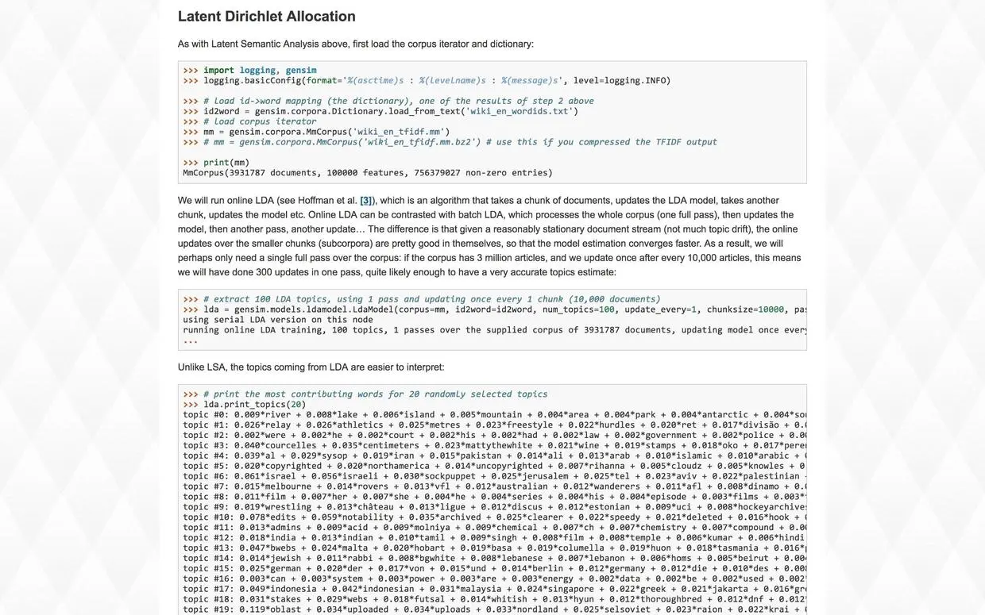This screenshot has width=985, height=615.
Task: Click the topic #3 courcelles line
Action: [495, 446]
